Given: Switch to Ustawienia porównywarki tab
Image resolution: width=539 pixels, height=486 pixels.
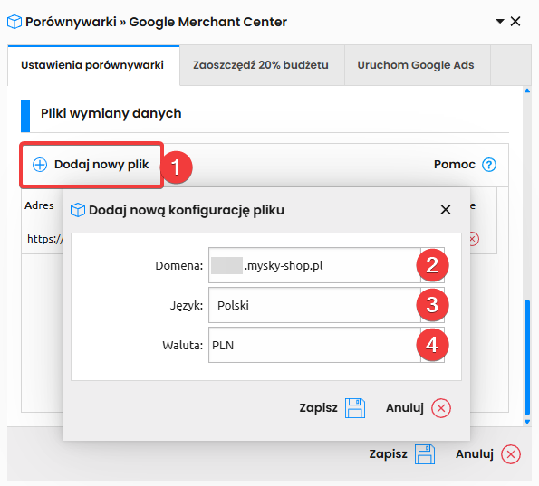Looking at the screenshot, I should coord(92,65).
